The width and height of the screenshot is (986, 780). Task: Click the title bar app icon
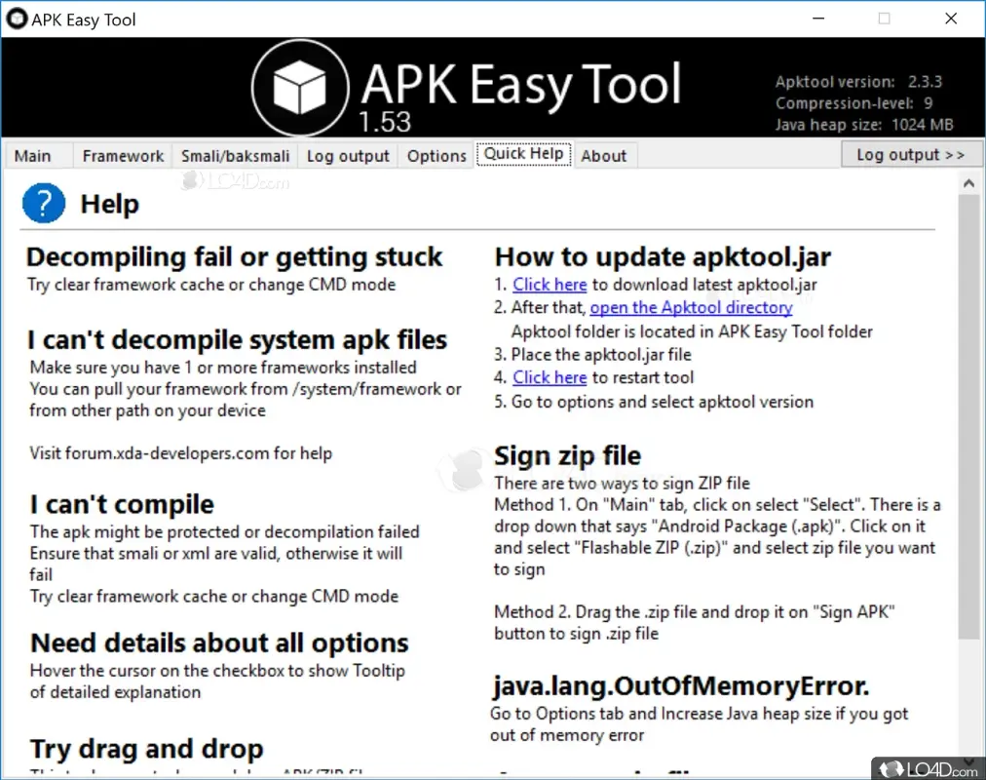(x=17, y=19)
